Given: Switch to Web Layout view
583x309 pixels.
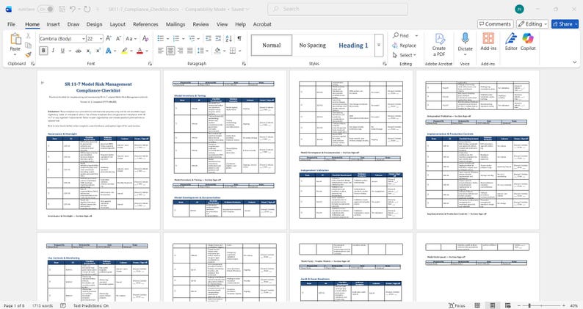Looking at the screenshot, I should point(507,305).
